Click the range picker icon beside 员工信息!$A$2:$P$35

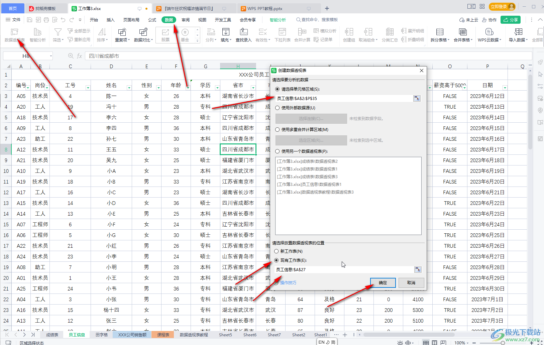coord(417,98)
